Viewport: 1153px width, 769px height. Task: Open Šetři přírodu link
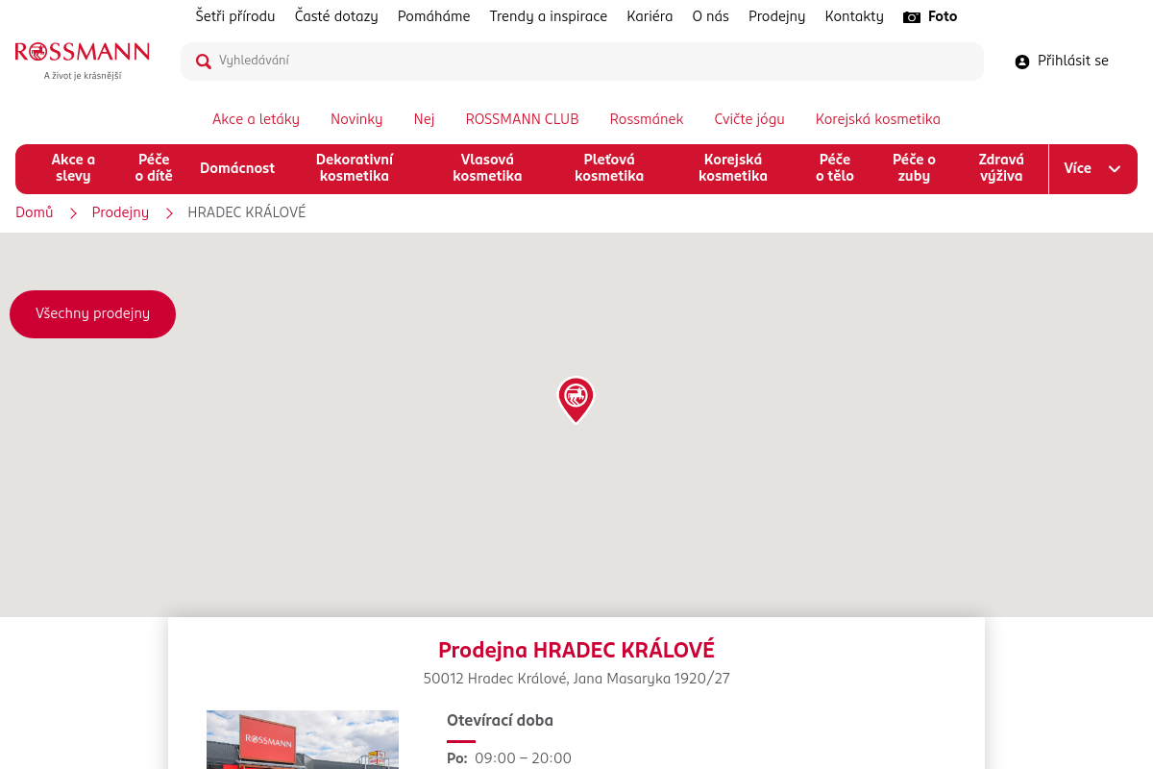(x=235, y=16)
